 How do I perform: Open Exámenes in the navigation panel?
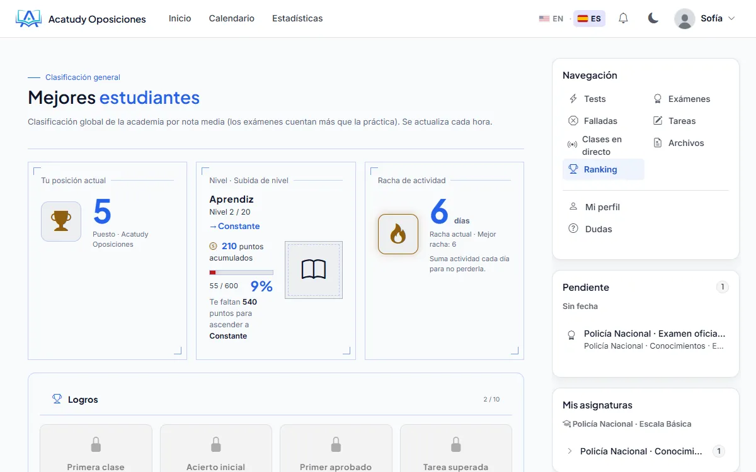(x=689, y=99)
